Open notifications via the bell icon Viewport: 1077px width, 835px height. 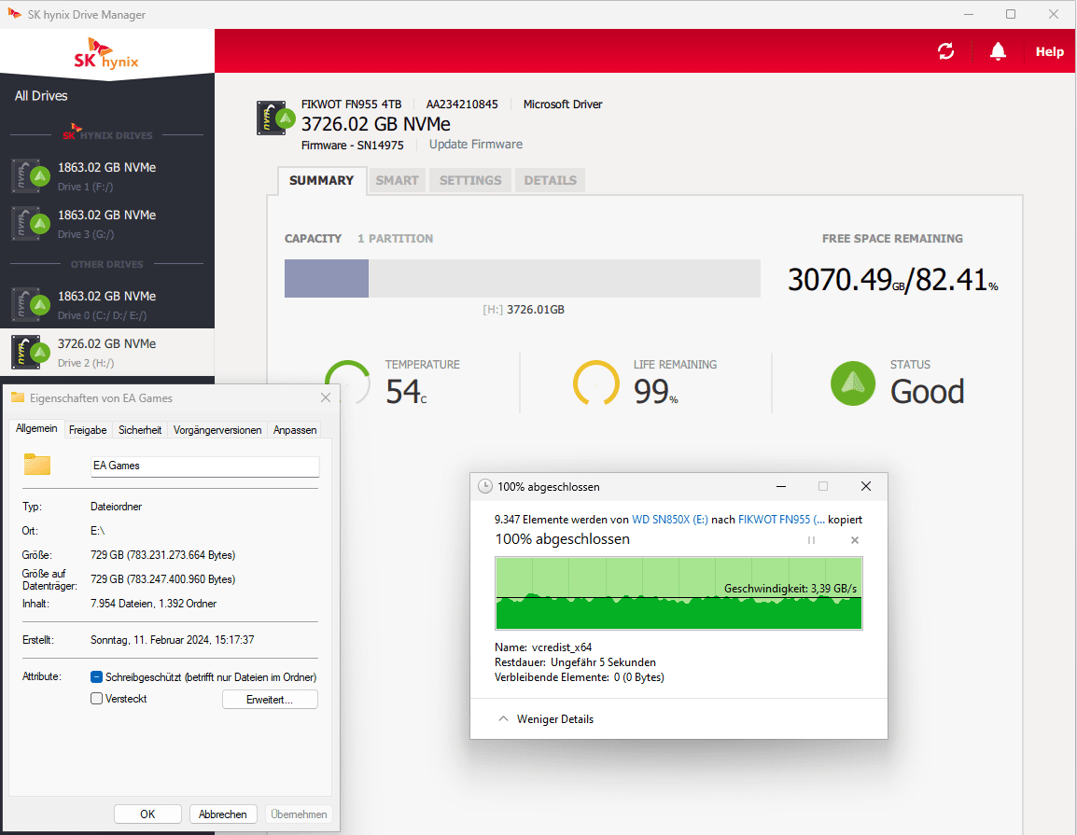(x=998, y=51)
